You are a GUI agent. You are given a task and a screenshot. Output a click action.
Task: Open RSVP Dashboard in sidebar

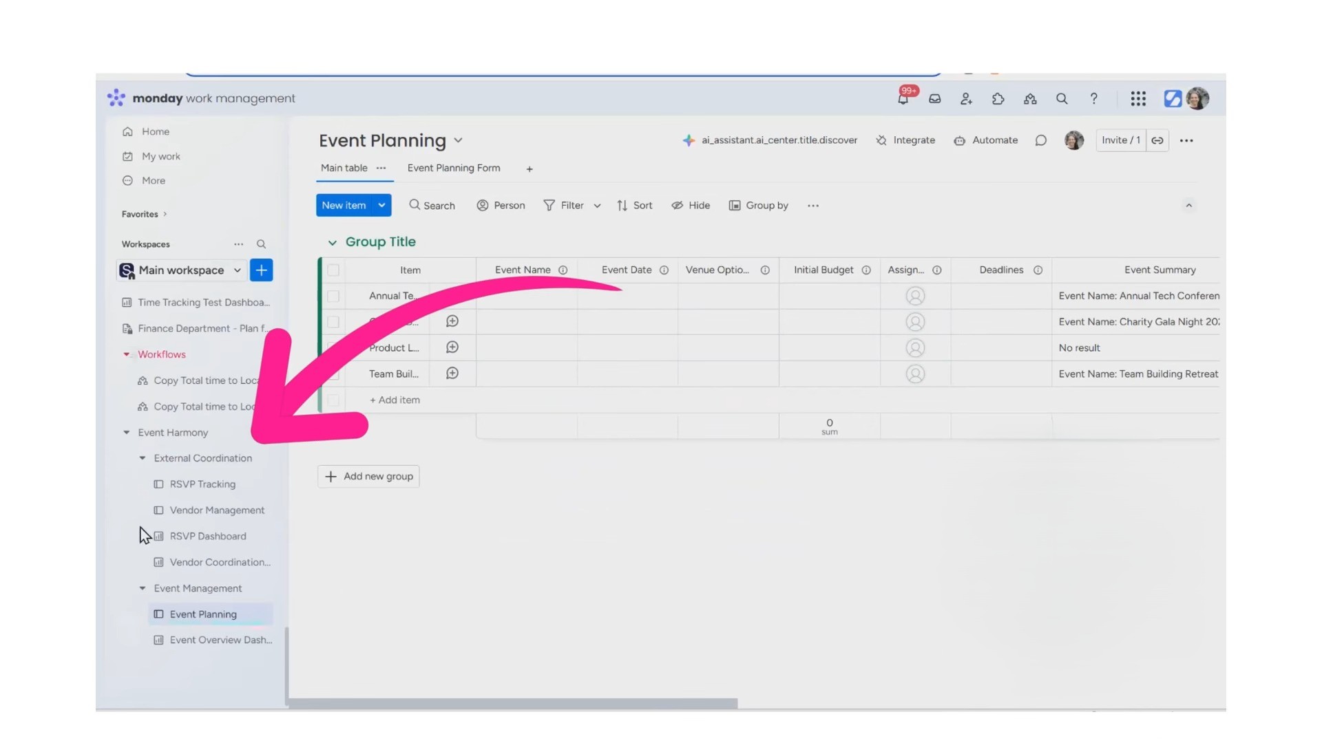click(207, 536)
